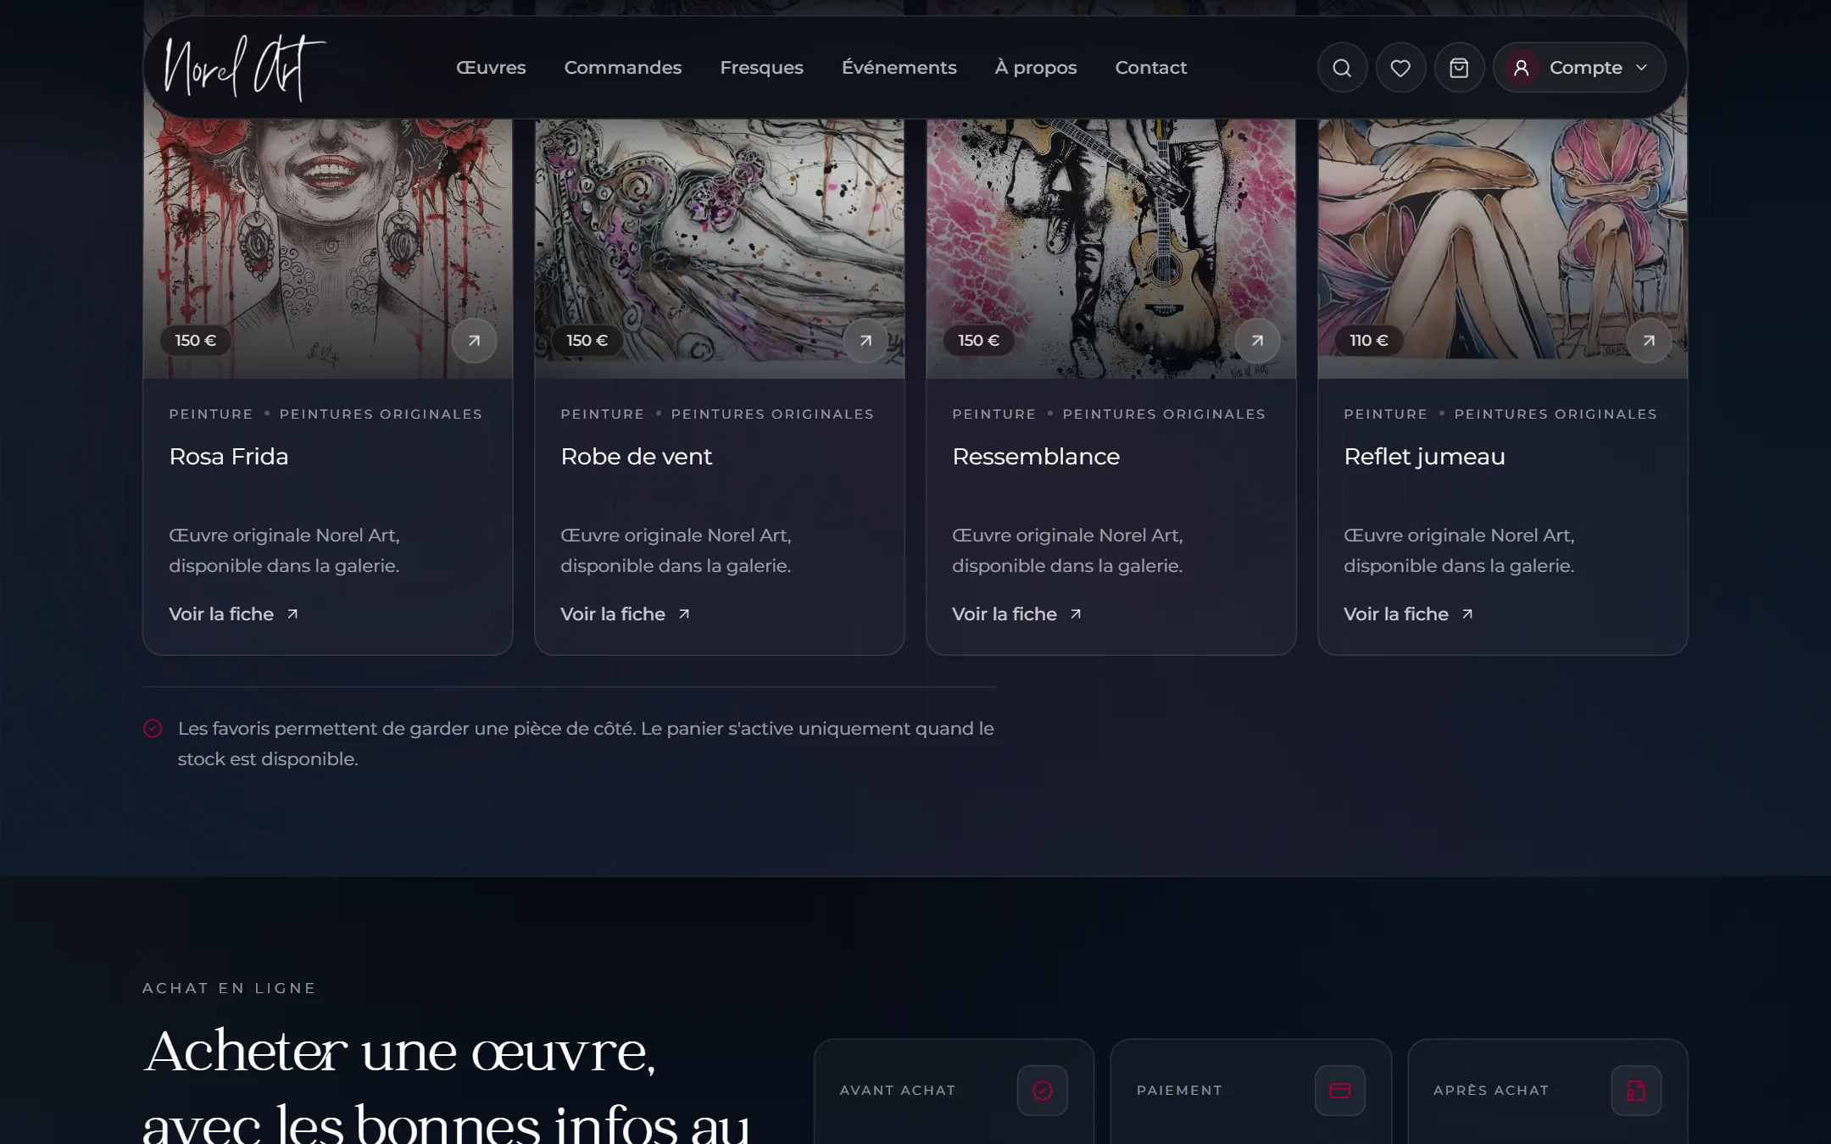Open the Robe de vent title
Screen dimensions: 1831x1144
click(x=637, y=457)
